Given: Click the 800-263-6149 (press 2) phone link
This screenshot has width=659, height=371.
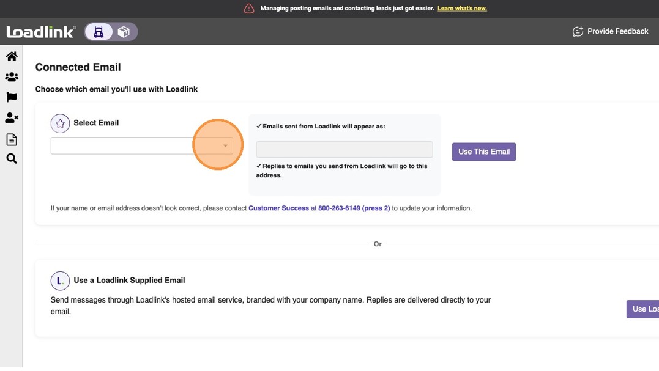Looking at the screenshot, I should [354, 208].
